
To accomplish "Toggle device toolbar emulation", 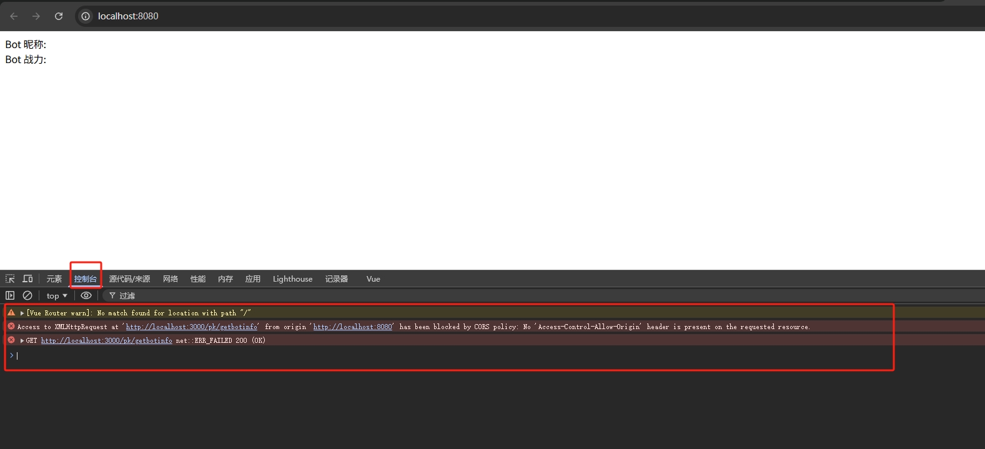I will pos(27,279).
